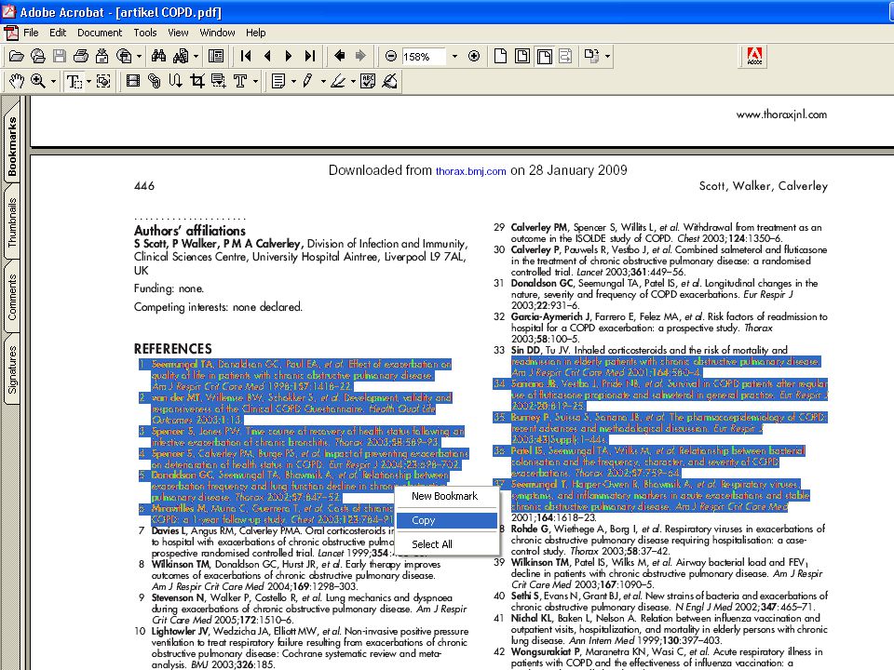Click the Spell Check ABC icon
This screenshot has width=894, height=670.
click(368, 81)
